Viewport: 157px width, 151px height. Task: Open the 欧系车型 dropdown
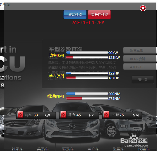click(x=140, y=50)
